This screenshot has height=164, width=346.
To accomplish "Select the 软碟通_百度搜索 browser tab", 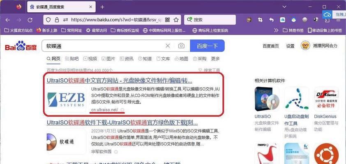I will coord(61,7).
